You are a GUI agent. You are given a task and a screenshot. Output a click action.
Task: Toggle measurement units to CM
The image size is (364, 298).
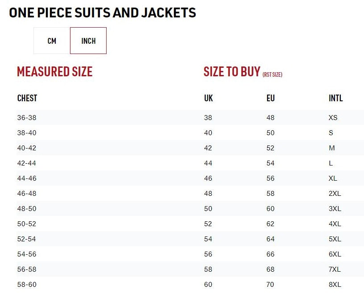click(x=51, y=41)
